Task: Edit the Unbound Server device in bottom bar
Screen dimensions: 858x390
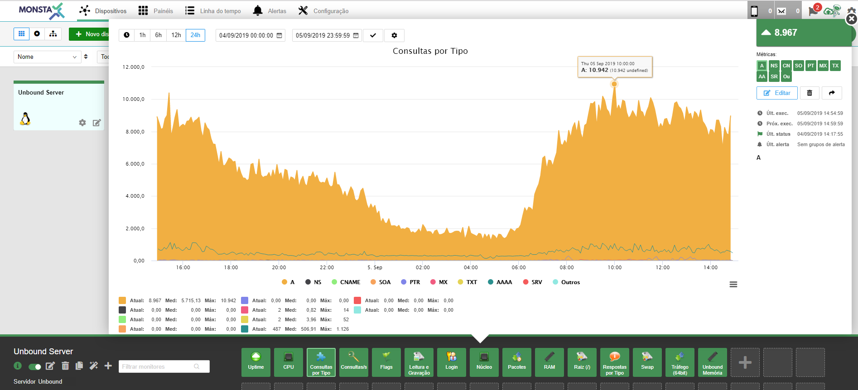Action: click(50, 366)
